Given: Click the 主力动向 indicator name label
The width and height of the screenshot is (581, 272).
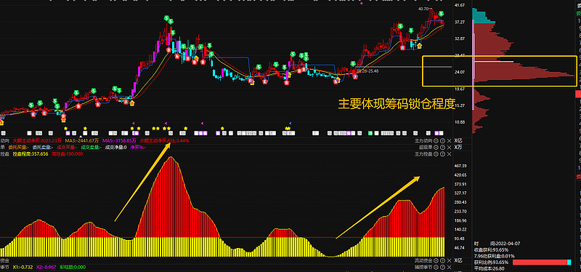Looking at the screenshot, I should coord(423,141).
